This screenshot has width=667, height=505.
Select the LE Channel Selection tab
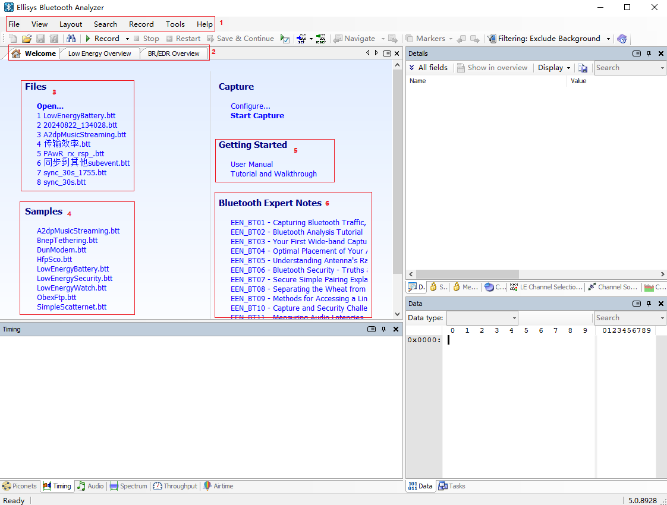click(x=546, y=287)
